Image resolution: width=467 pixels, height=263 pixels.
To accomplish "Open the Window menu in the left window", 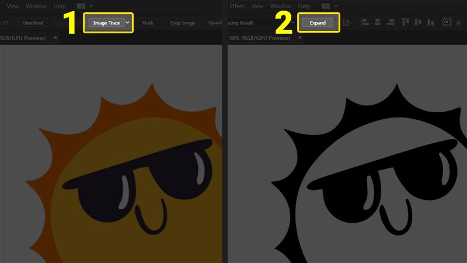I will (36, 6).
